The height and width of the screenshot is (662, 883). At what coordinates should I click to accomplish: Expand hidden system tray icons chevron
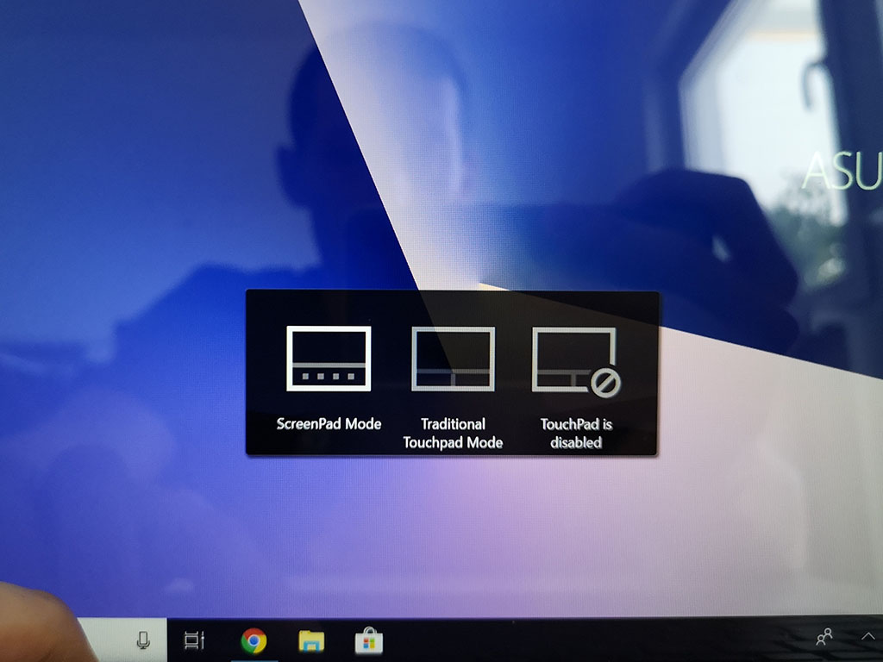coord(867,636)
